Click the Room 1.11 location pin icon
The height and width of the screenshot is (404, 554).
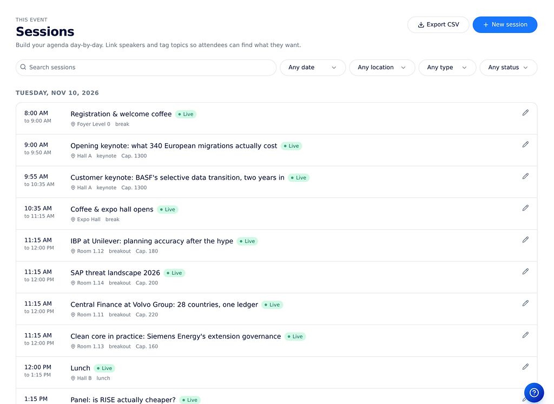point(73,315)
